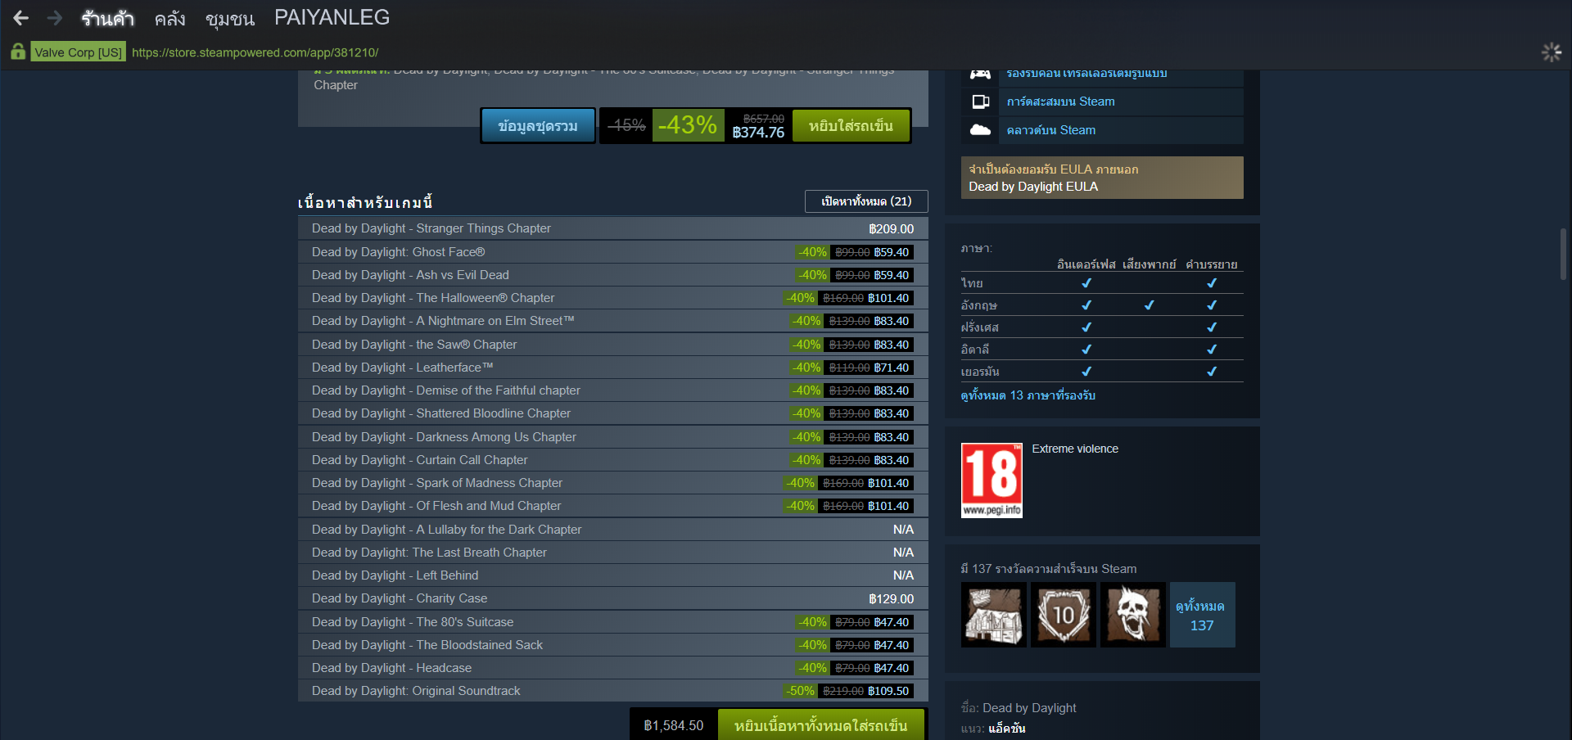This screenshot has width=1572, height=740.
Task: Add all DLC to cart for ฿1,584.50
Action: (821, 725)
